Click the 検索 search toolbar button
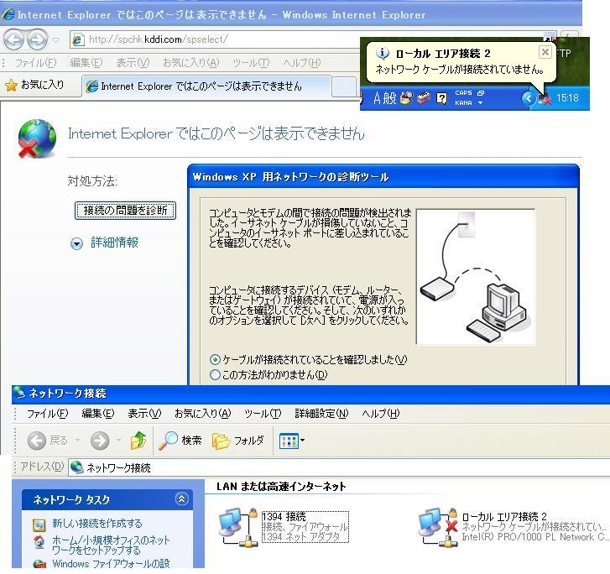 (x=181, y=440)
